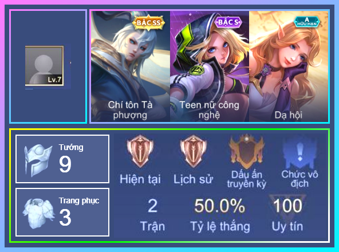Open the Dạ hội skin card

289,66
